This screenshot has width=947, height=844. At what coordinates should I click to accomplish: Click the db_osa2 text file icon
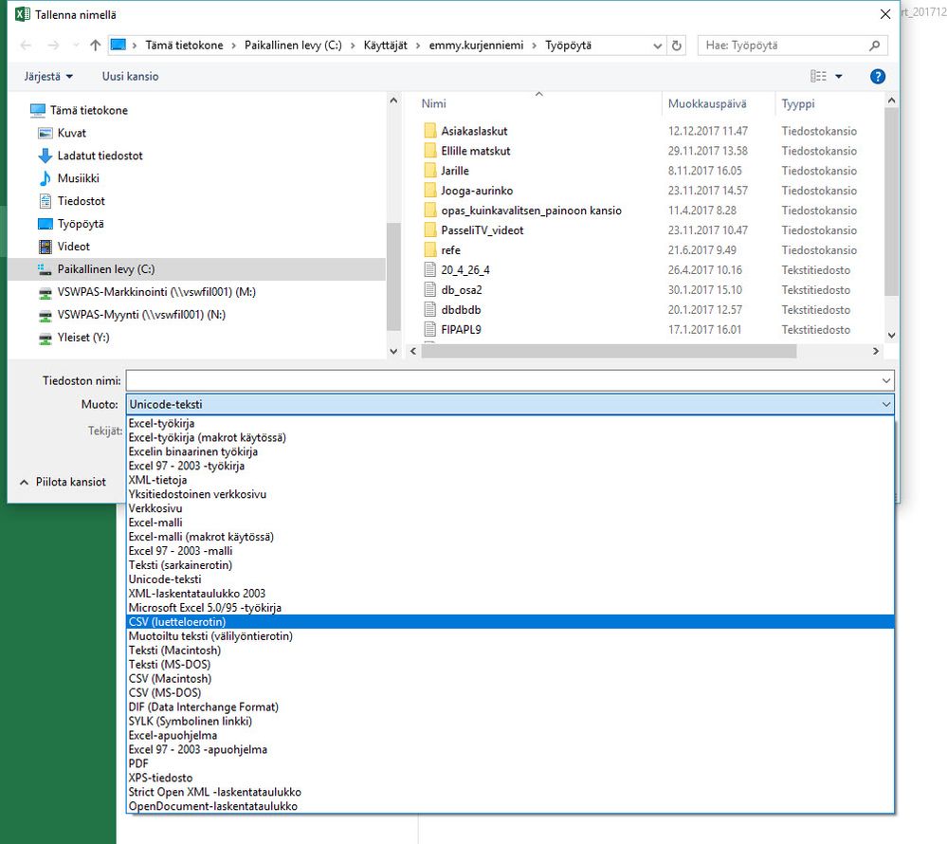click(x=430, y=290)
